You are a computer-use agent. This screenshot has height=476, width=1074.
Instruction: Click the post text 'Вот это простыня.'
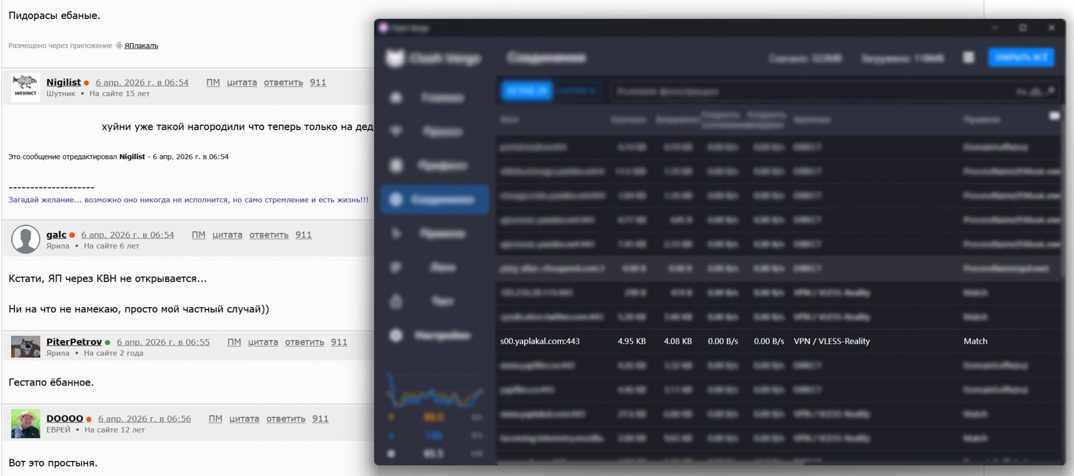point(53,463)
